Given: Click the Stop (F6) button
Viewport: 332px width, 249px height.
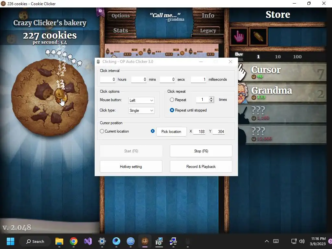Looking at the screenshot, I should 201,151.
